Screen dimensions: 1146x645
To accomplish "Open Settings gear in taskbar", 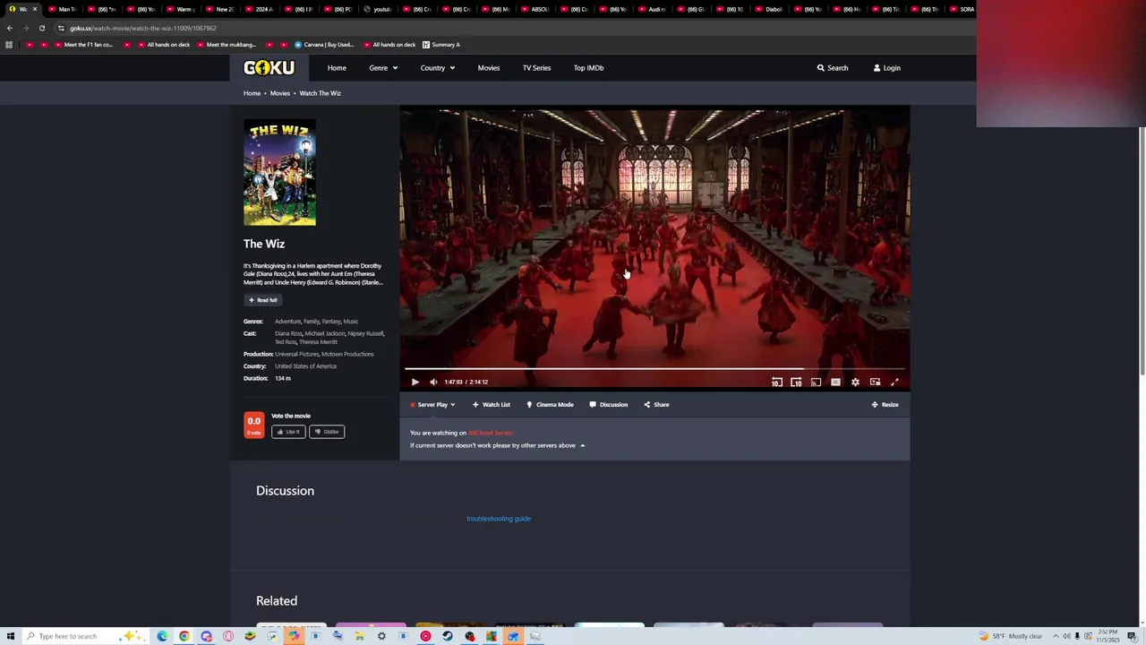I will tap(381, 636).
